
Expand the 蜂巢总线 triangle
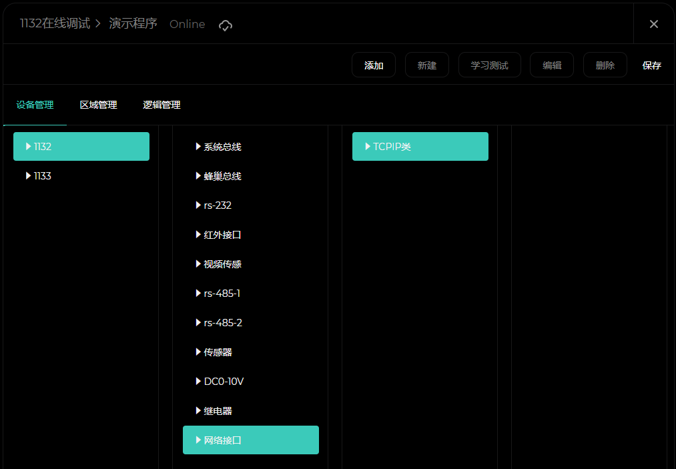pyautogui.click(x=198, y=176)
